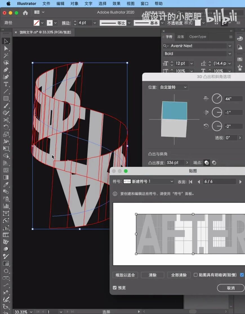Select the Paintbrush tool

pos(6,106)
